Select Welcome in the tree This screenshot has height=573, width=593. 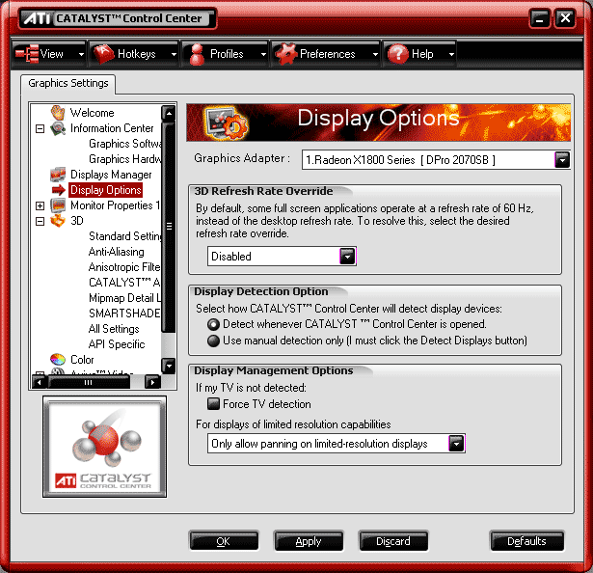click(x=92, y=113)
